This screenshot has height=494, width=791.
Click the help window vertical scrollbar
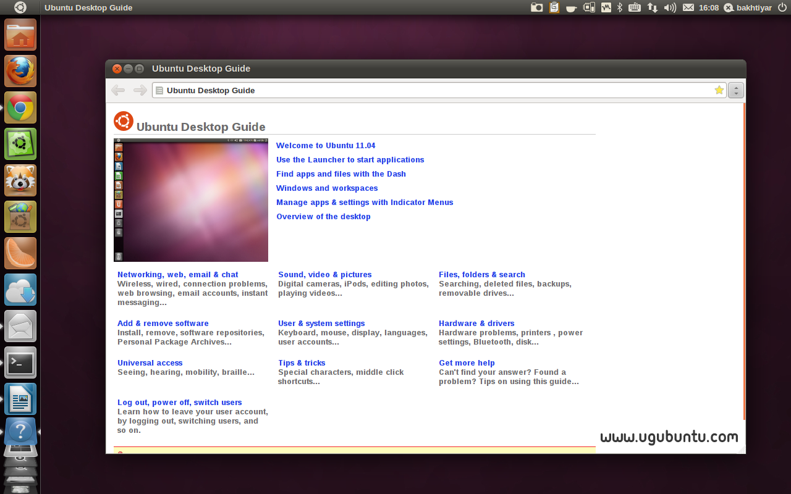click(x=744, y=262)
